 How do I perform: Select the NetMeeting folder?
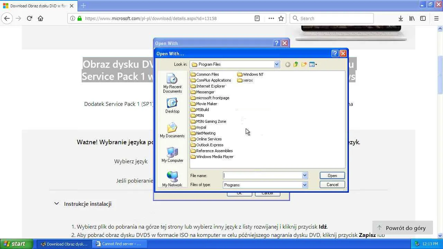pyautogui.click(x=203, y=133)
